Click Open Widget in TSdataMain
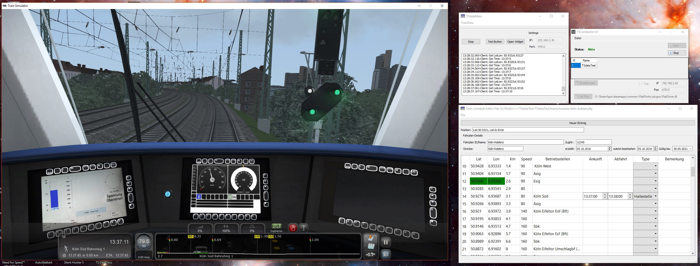Image resolution: width=700 pixels, height=266 pixels. [515, 41]
